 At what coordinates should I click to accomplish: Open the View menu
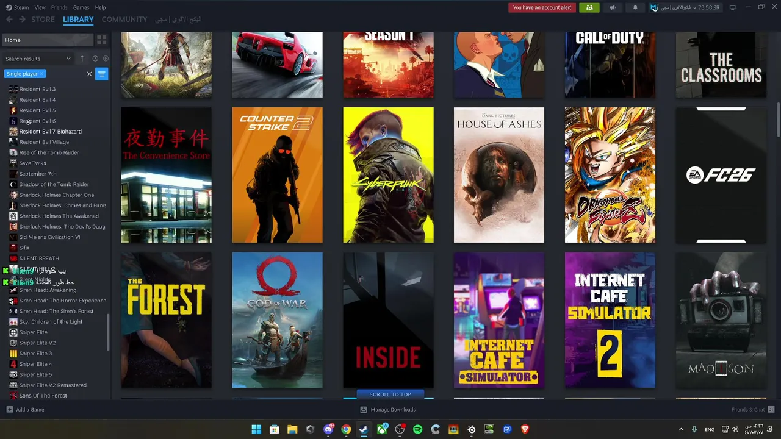(x=40, y=7)
